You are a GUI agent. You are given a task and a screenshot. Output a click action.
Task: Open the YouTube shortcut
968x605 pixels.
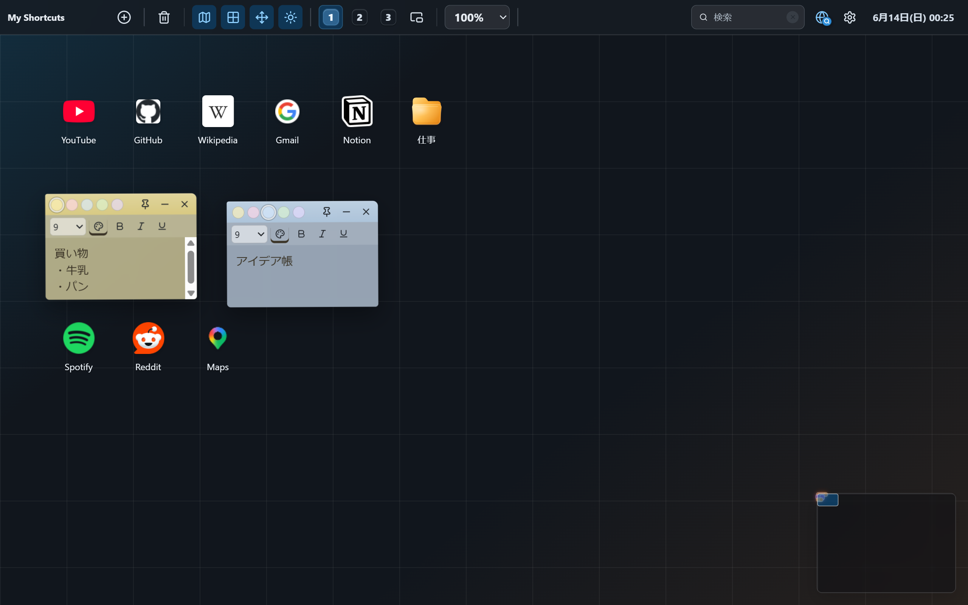(x=79, y=112)
